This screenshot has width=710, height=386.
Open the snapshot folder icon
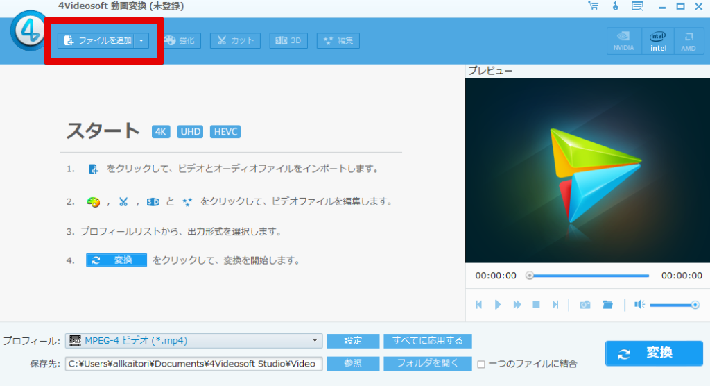tap(607, 305)
